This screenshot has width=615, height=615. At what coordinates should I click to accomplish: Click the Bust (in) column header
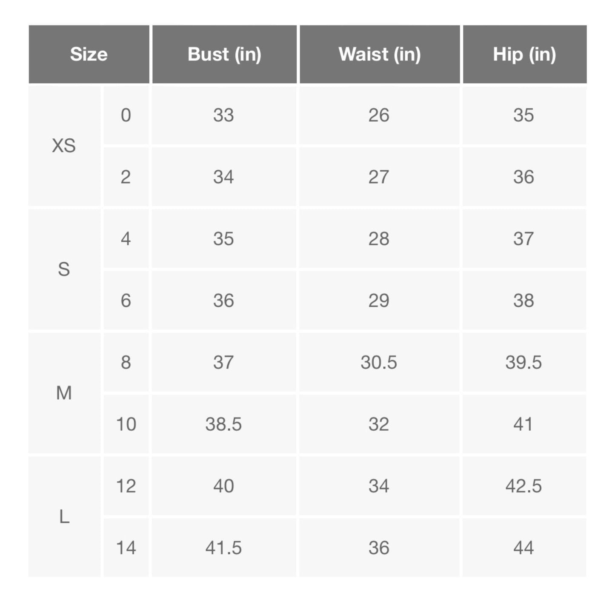pos(224,54)
